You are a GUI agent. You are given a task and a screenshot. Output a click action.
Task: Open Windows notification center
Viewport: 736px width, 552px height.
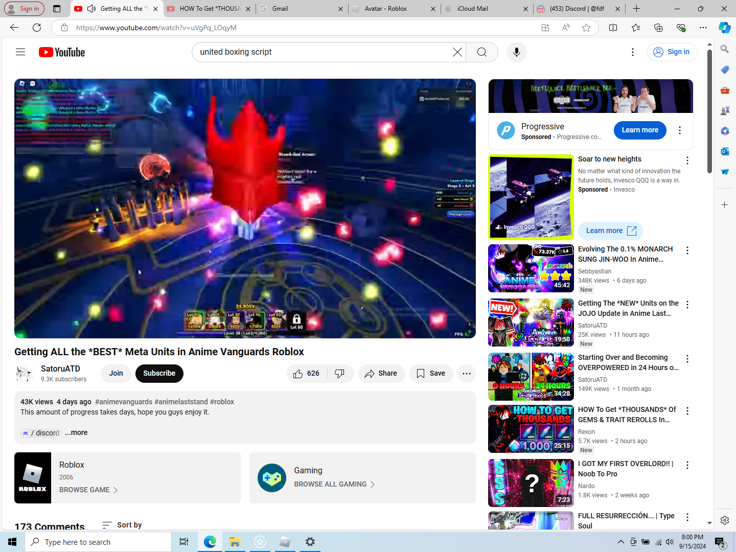721,542
